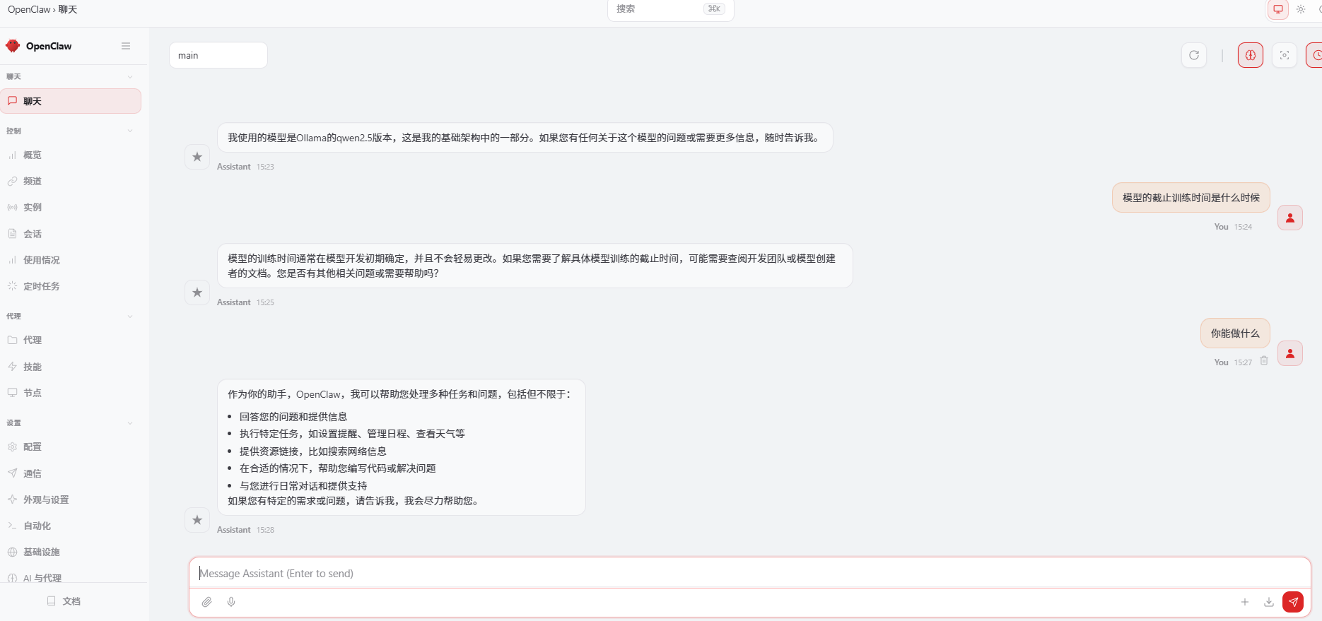
Task: Open 技能 skills in sidebar
Action: click(71, 367)
